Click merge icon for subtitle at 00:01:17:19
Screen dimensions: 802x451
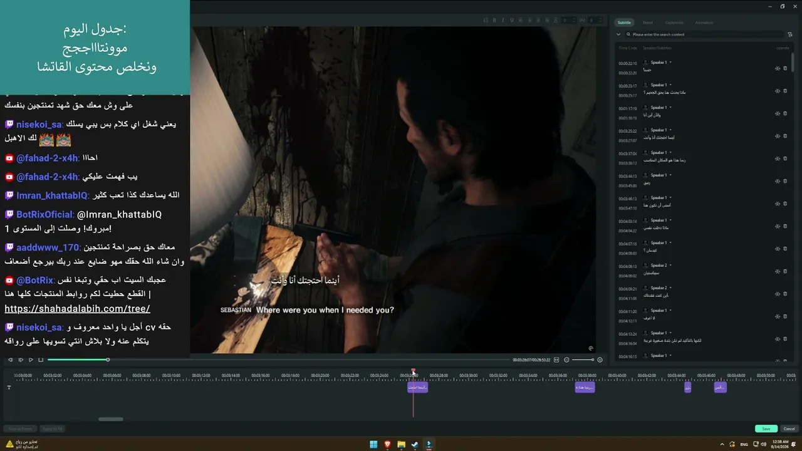778,113
